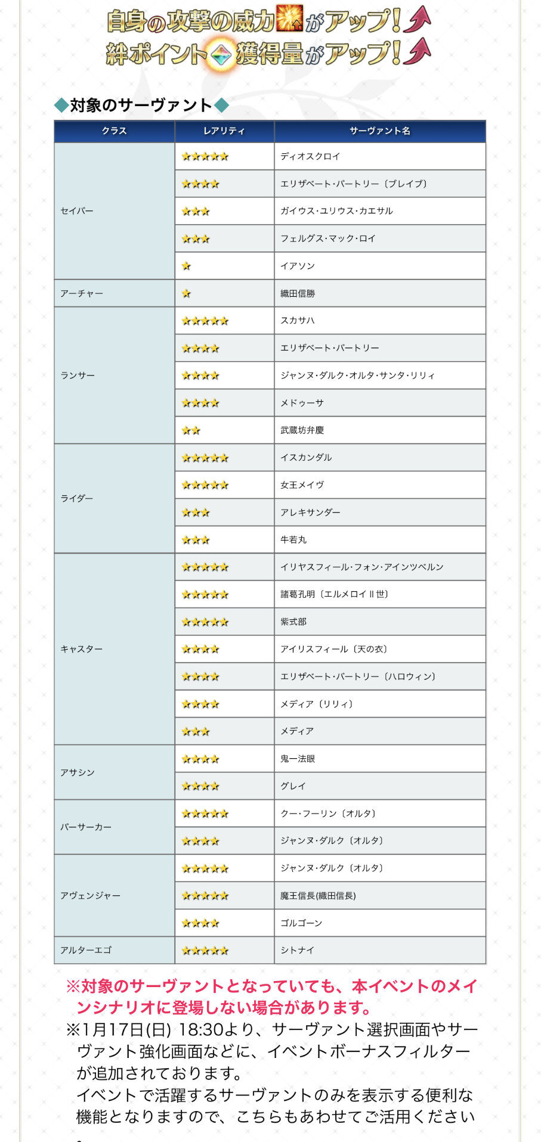Click the five-star rating beside スカサハ
This screenshot has width=541, height=1142.
(x=205, y=321)
